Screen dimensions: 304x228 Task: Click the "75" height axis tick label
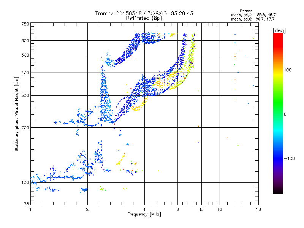[x=26, y=204]
